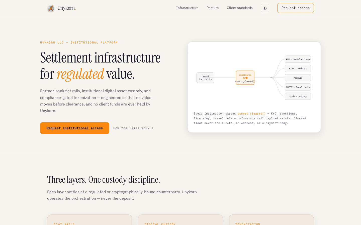This screenshot has height=225, width=361.
Task: Click the Unykorn brand name text
Action: click(x=66, y=8)
